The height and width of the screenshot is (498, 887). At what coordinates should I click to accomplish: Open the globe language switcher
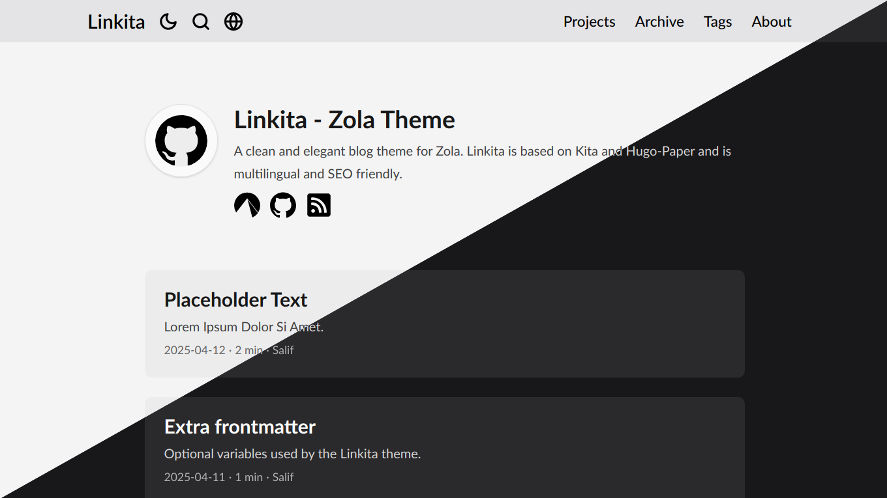(x=233, y=22)
